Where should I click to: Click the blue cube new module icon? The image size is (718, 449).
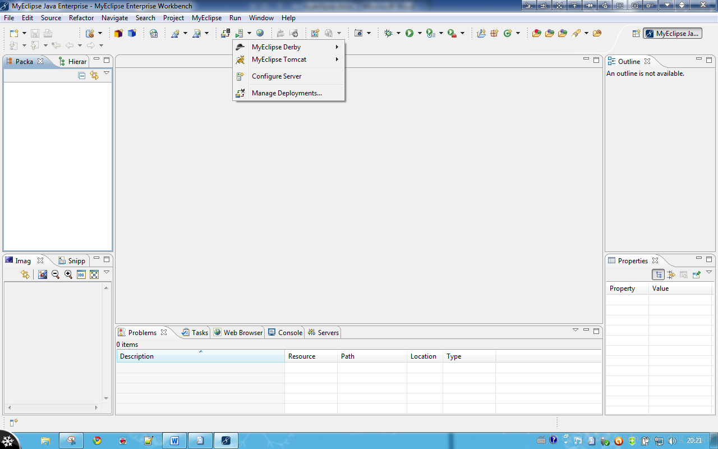132,34
